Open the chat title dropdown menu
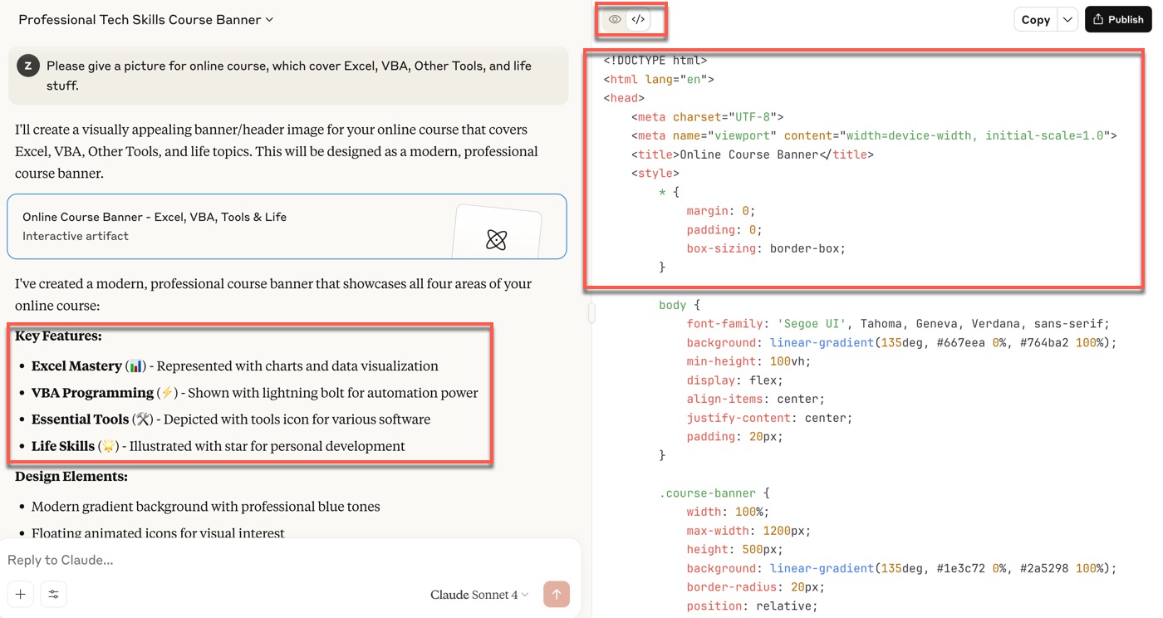This screenshot has width=1163, height=618. [146, 19]
